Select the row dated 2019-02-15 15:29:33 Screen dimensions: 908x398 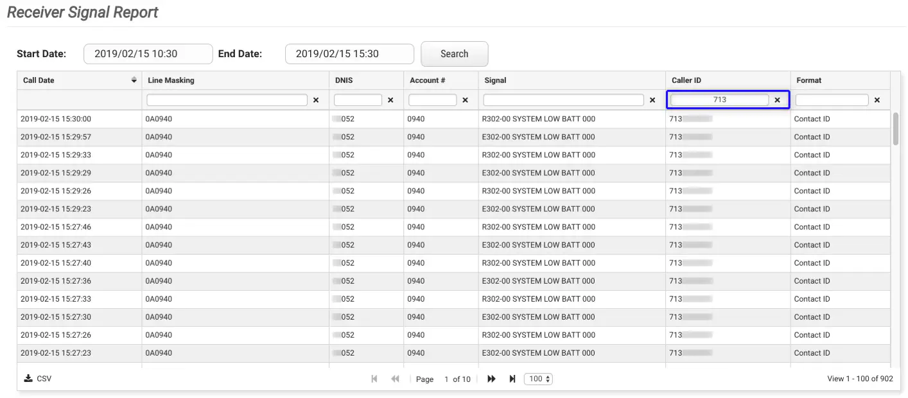453,155
